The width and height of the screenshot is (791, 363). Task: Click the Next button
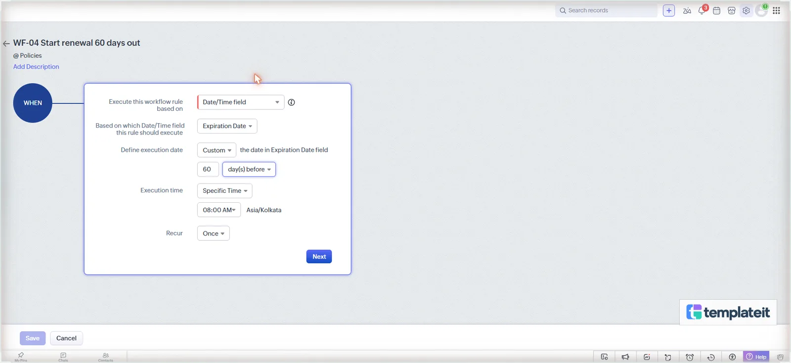point(319,257)
